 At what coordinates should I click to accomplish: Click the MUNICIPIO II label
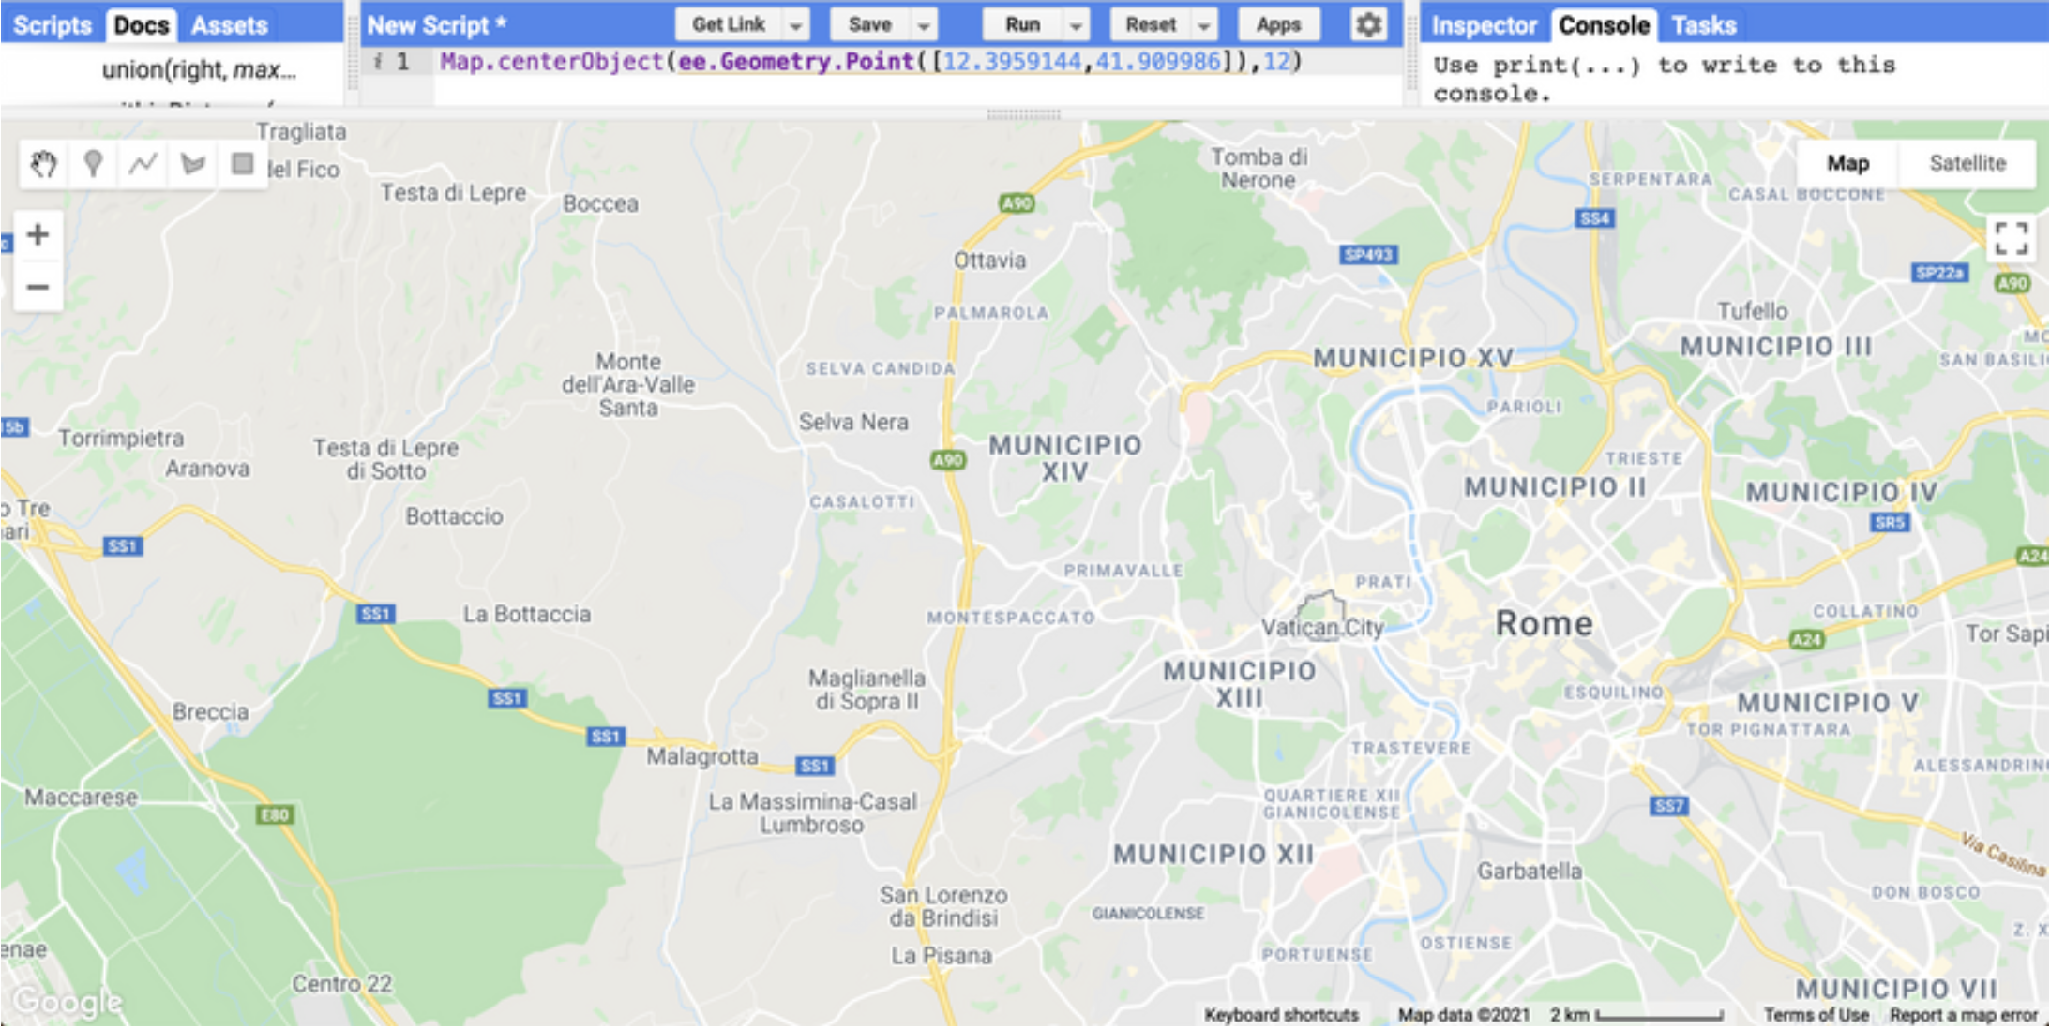tap(1555, 487)
